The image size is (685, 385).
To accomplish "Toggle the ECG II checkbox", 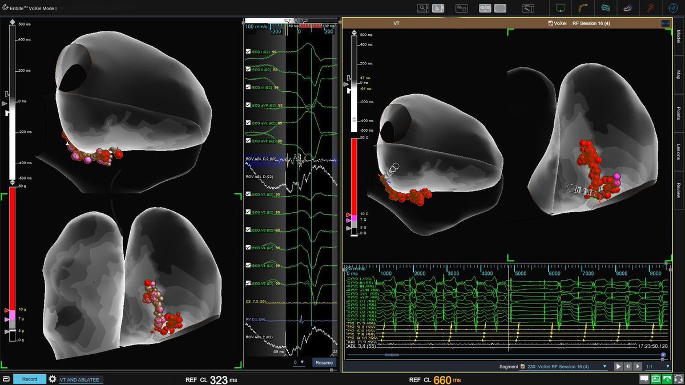I will (248, 69).
